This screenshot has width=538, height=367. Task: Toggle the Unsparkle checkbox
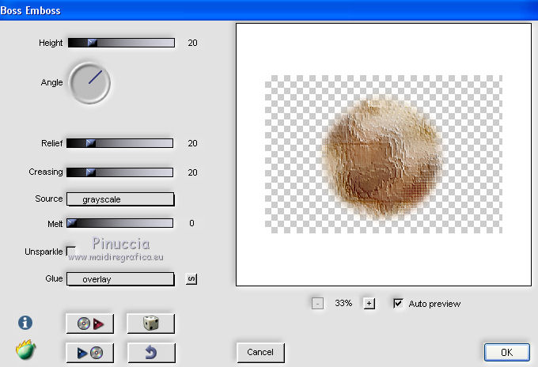click(70, 252)
